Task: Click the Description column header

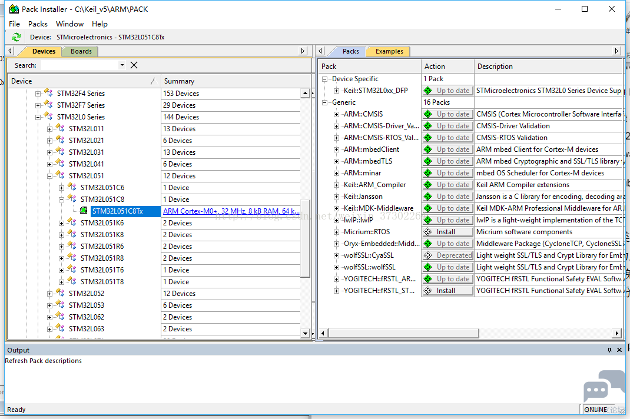Action: click(548, 66)
